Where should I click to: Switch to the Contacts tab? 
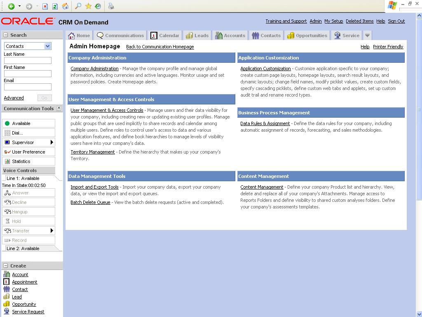pos(266,35)
